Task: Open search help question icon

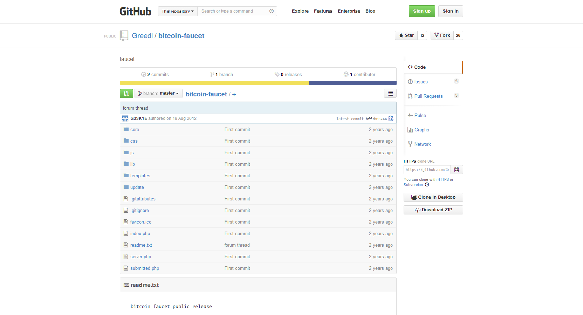Action: tap(272, 11)
